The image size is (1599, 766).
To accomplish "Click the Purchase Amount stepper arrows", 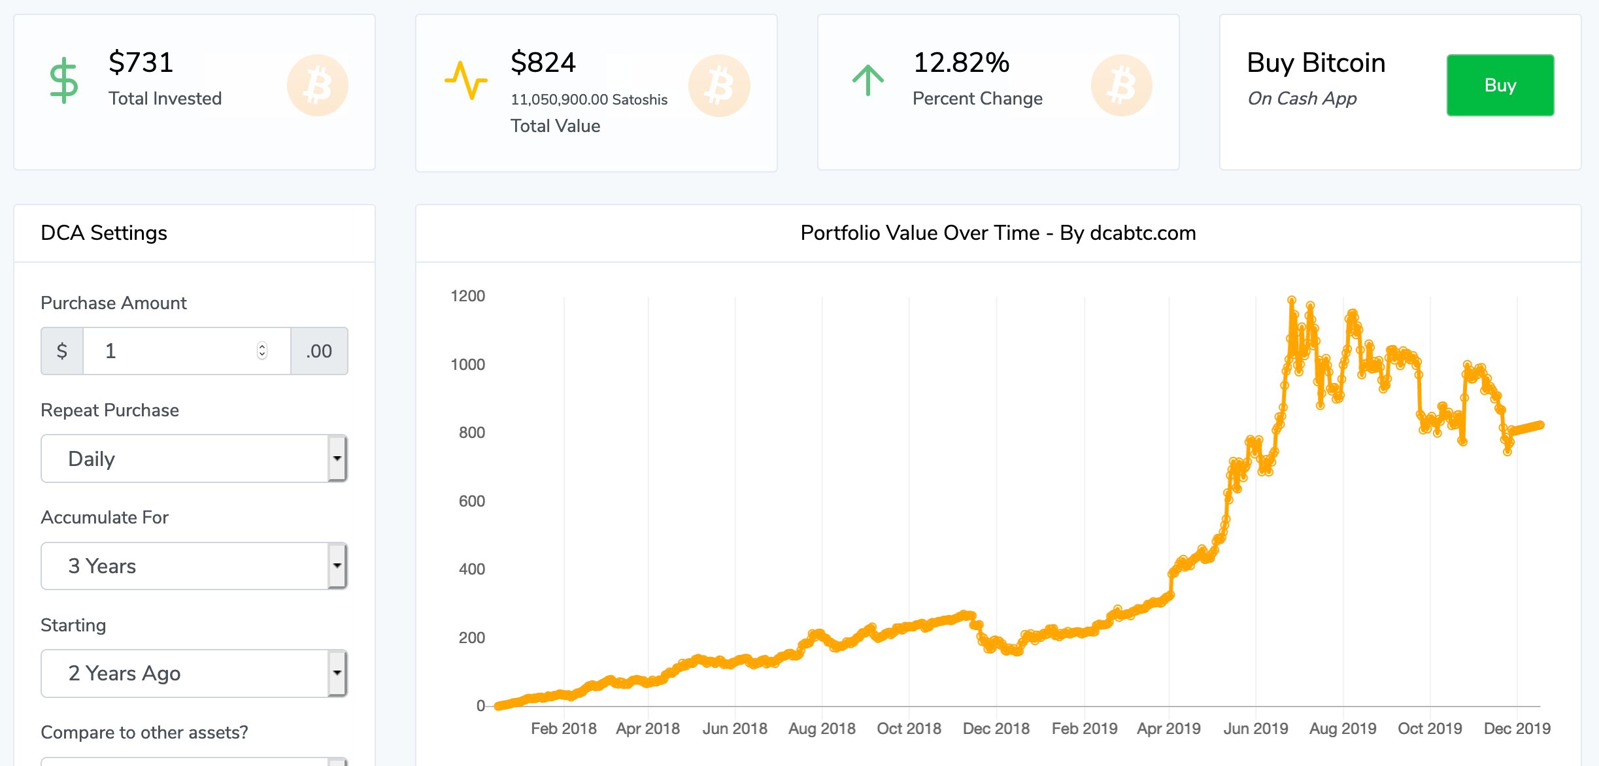I will (x=262, y=351).
